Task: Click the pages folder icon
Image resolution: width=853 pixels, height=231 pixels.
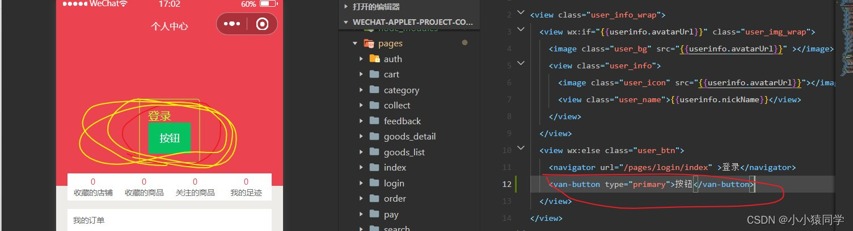Action: [x=369, y=43]
